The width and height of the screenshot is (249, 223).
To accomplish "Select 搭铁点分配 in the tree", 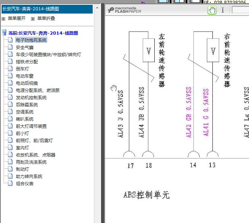I will [x=27, y=62].
